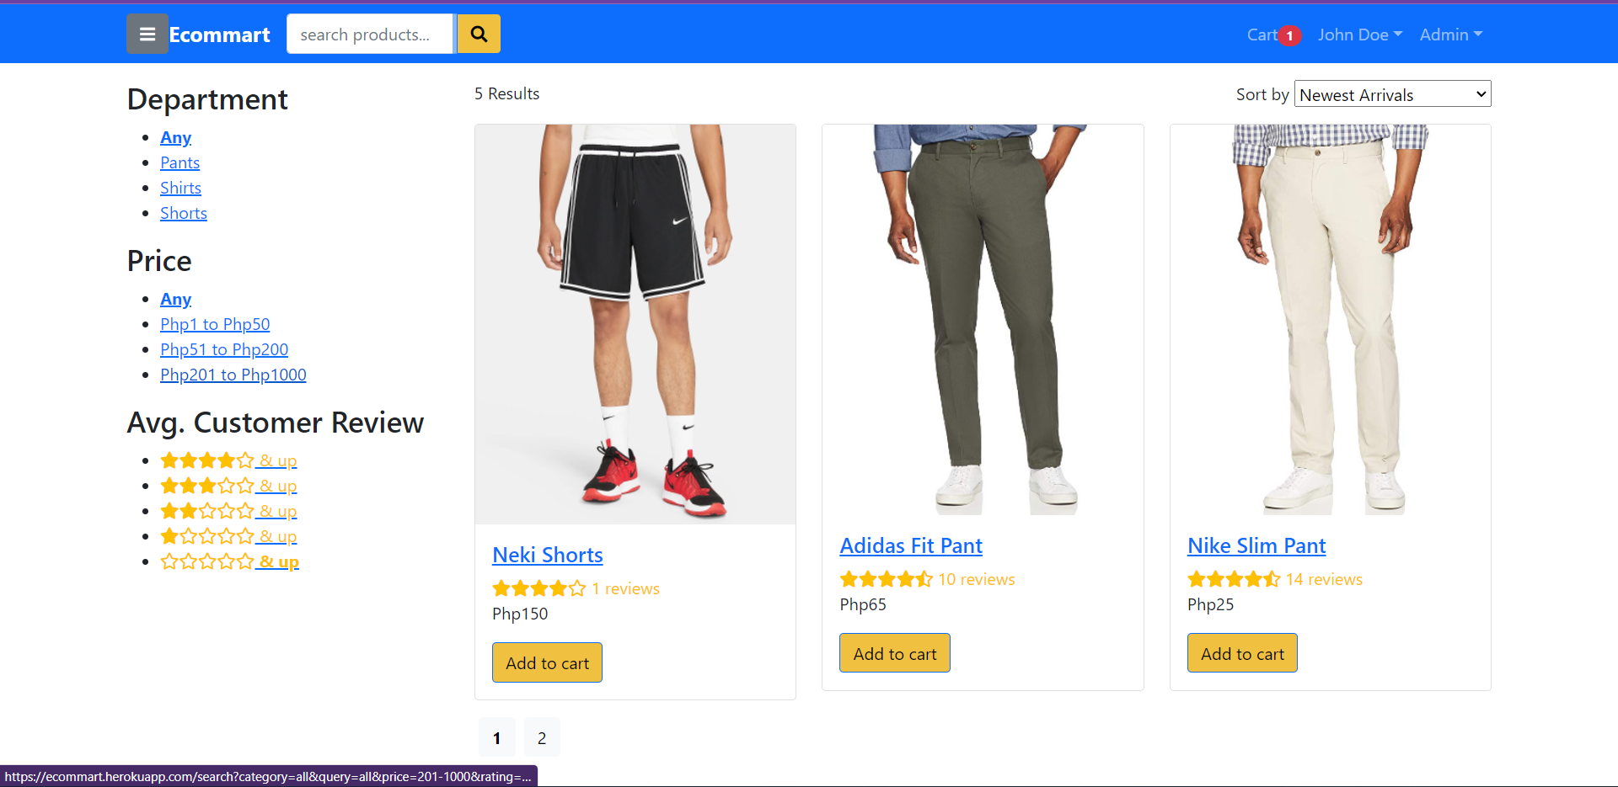Click the search products input field
This screenshot has height=787, width=1618.
coord(370,35)
